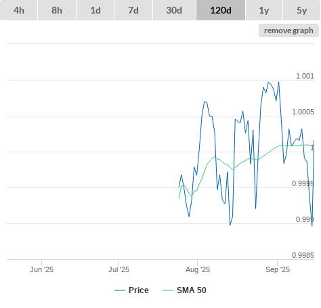Click the 1.0005 gridline label
This screenshot has height=308, width=321.
[x=303, y=112]
